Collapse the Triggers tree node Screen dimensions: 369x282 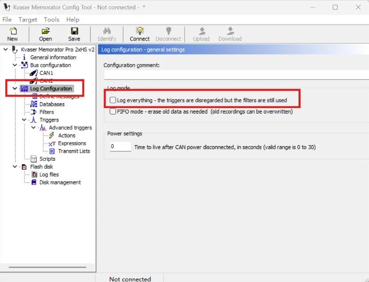pos(24,120)
